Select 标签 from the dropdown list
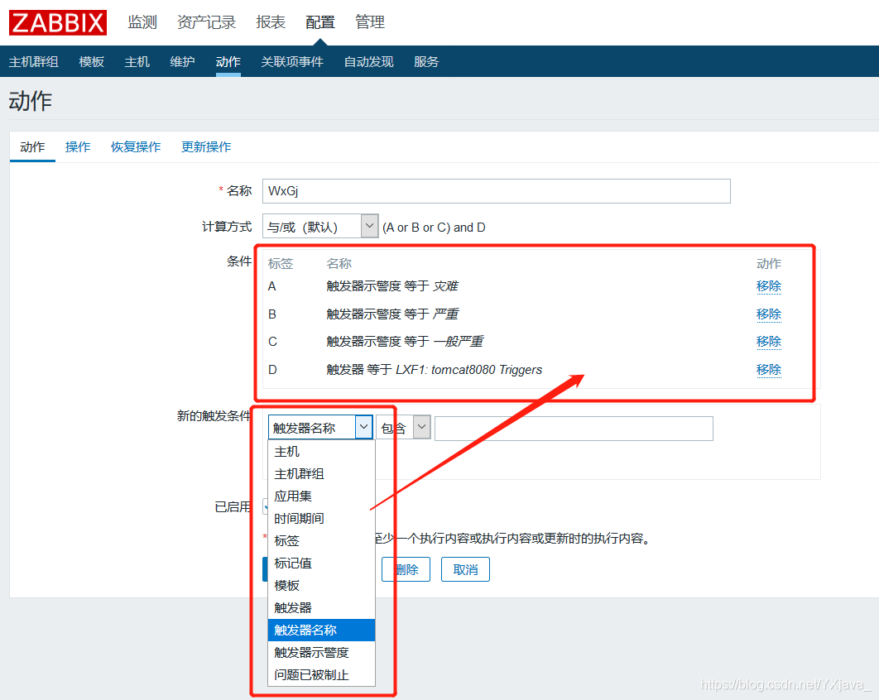879x700 pixels. tap(322, 541)
